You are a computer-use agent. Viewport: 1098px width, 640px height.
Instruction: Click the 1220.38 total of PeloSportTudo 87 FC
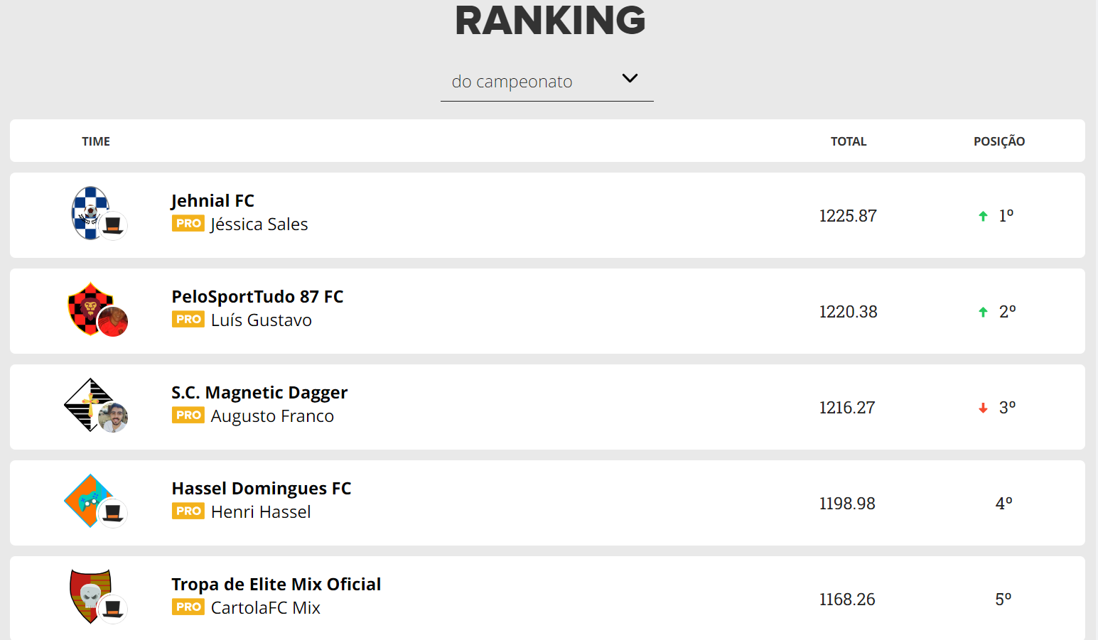[848, 312]
